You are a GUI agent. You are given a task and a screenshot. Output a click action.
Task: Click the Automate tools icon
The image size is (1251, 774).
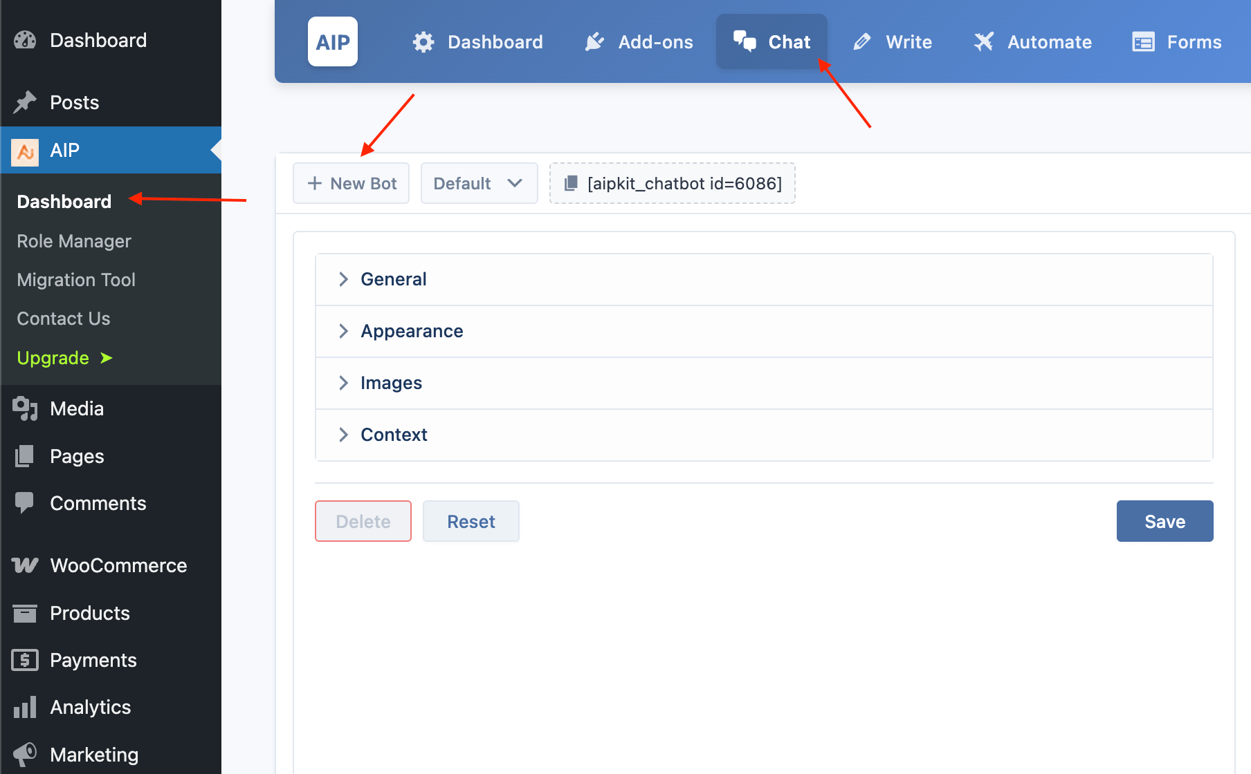[983, 42]
